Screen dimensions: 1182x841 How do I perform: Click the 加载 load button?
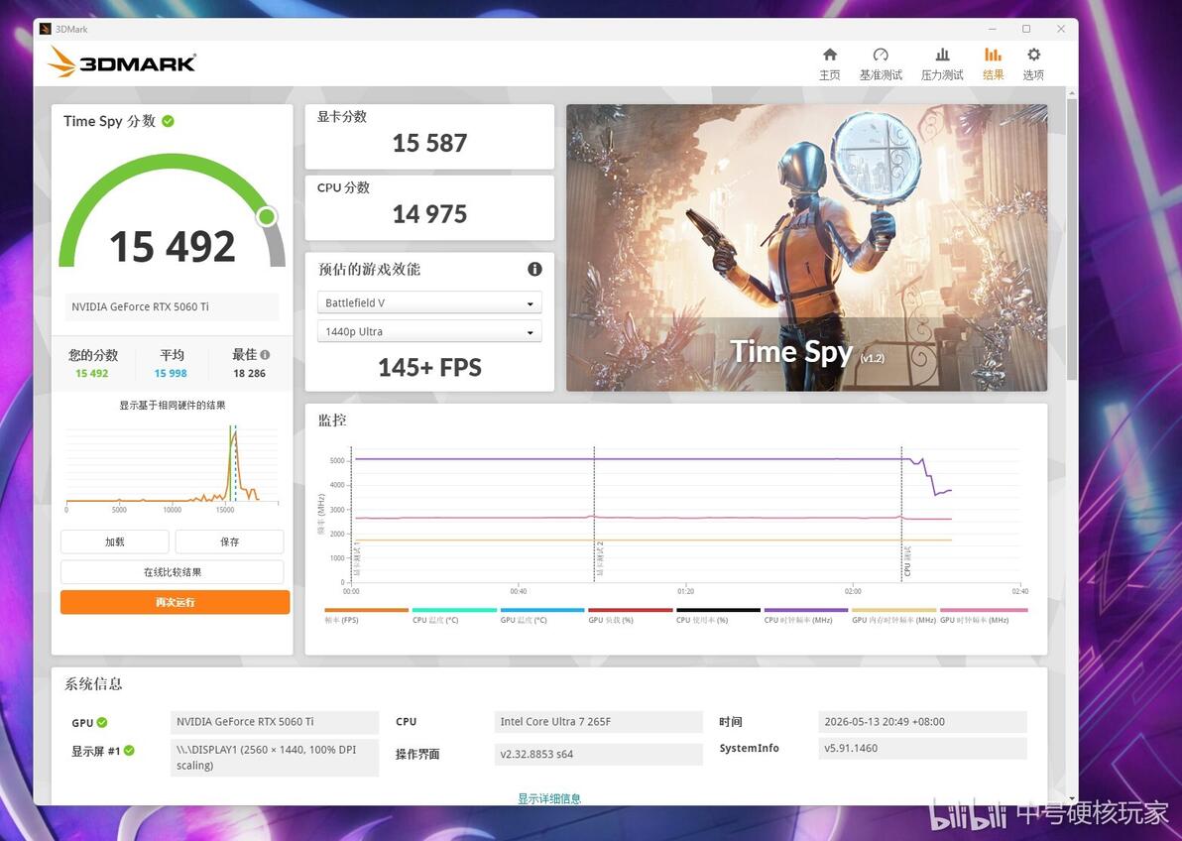[115, 541]
